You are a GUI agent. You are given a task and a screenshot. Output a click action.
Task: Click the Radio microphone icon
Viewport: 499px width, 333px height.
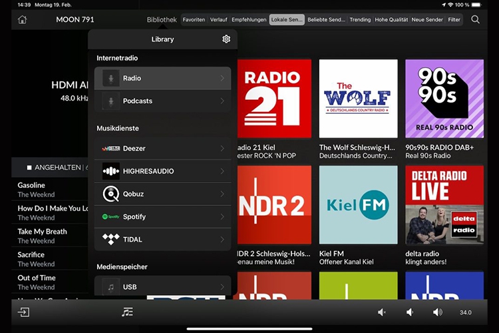[x=110, y=78]
